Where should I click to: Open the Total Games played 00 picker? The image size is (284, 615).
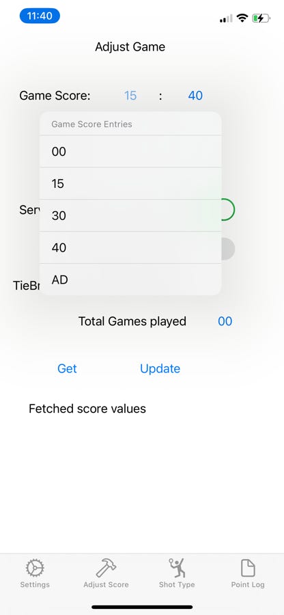225,322
